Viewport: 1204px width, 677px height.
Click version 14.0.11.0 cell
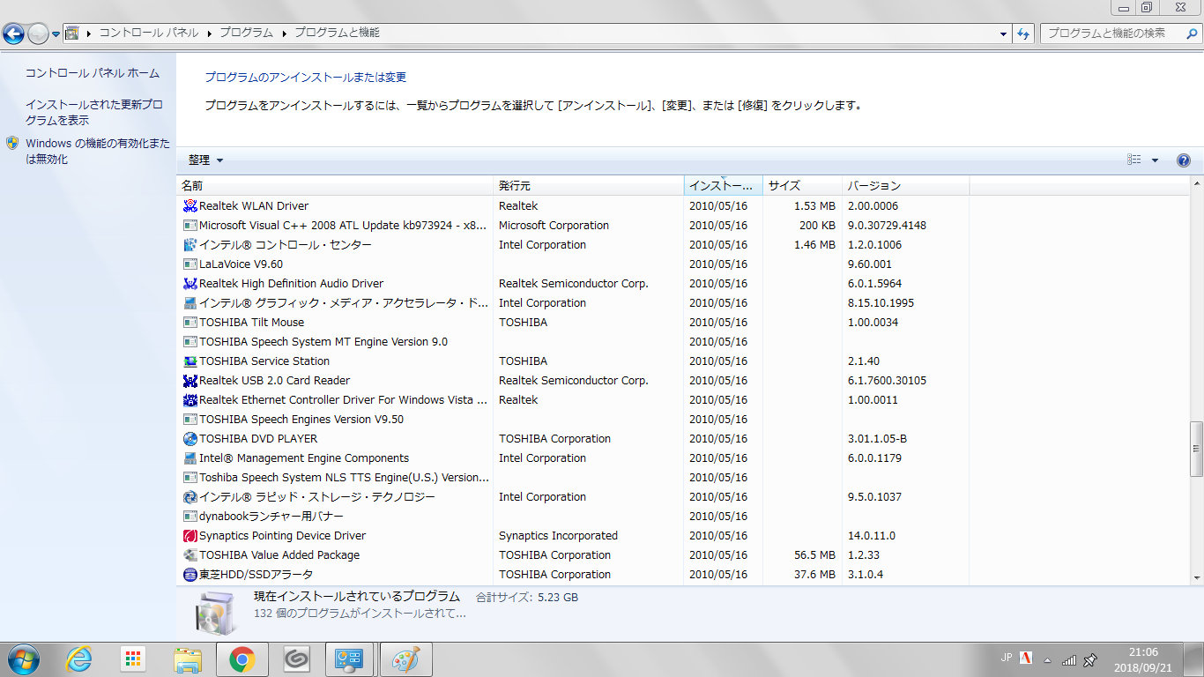[872, 536]
